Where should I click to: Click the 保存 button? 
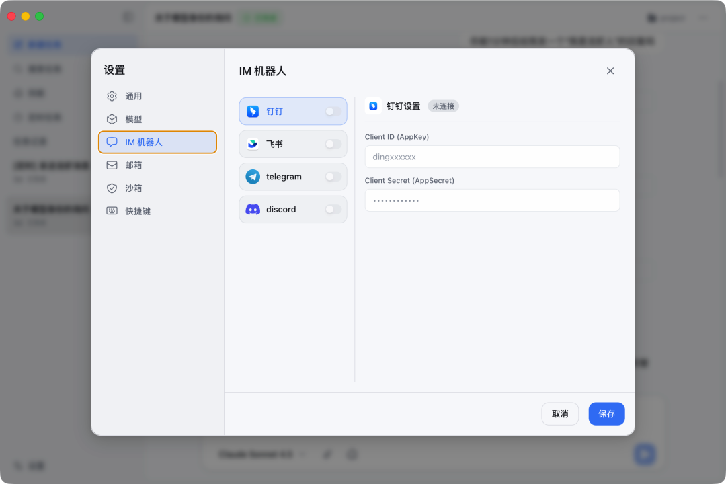click(x=606, y=413)
